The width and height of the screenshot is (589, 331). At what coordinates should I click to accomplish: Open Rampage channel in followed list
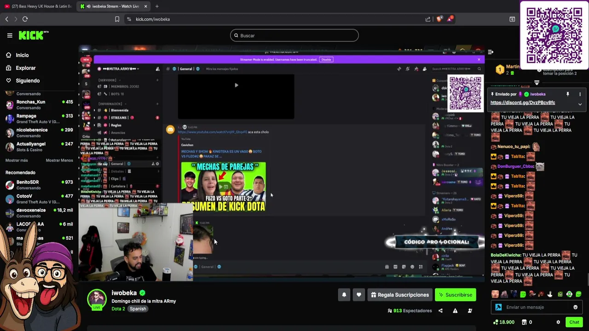click(x=39, y=119)
